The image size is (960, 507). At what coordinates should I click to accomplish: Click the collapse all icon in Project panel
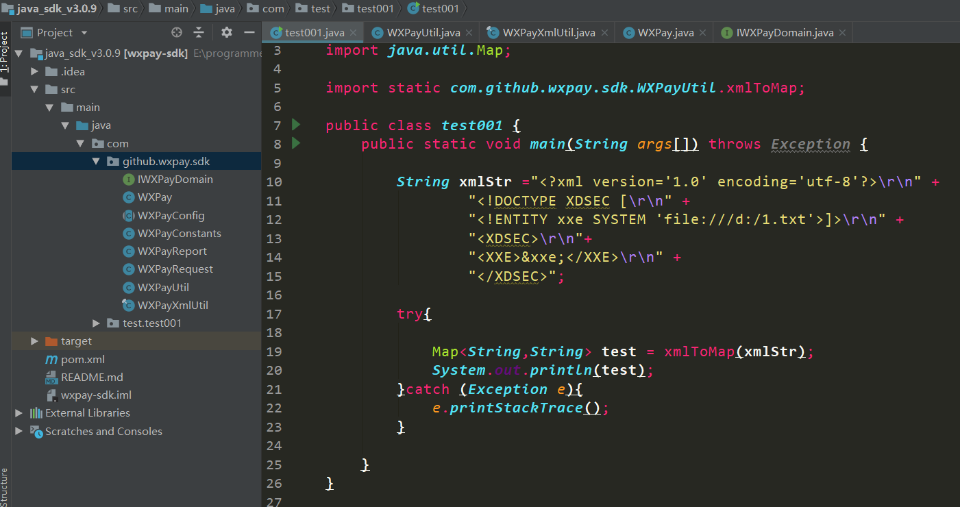[199, 32]
